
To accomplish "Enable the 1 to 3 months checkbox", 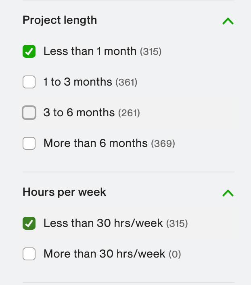I will (29, 82).
